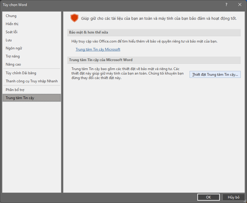The height and width of the screenshot is (203, 247).
Task: Open the Soát lỗi settings
Action: pyautogui.click(x=11, y=32)
